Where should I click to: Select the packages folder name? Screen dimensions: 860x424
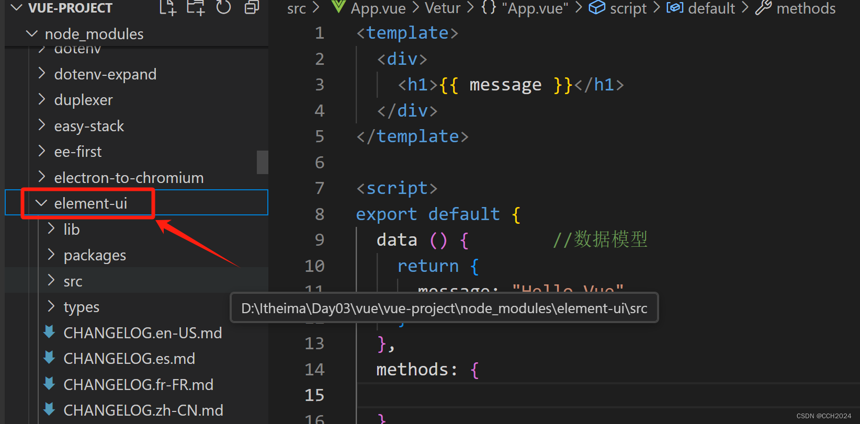[x=95, y=255]
